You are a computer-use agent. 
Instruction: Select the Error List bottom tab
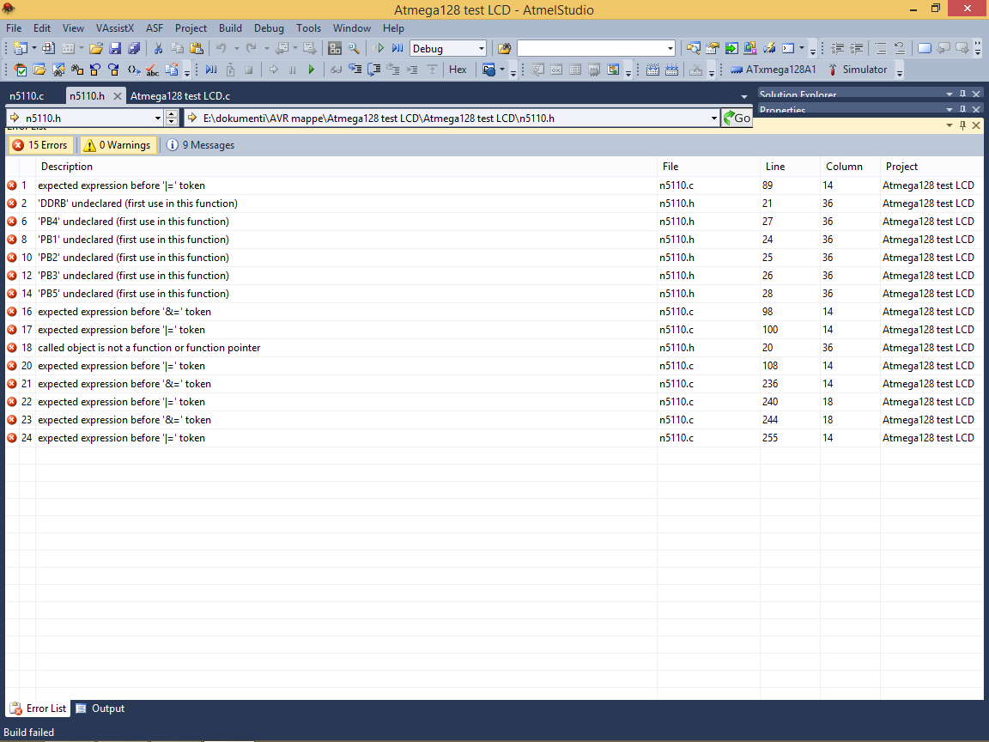[x=38, y=709]
